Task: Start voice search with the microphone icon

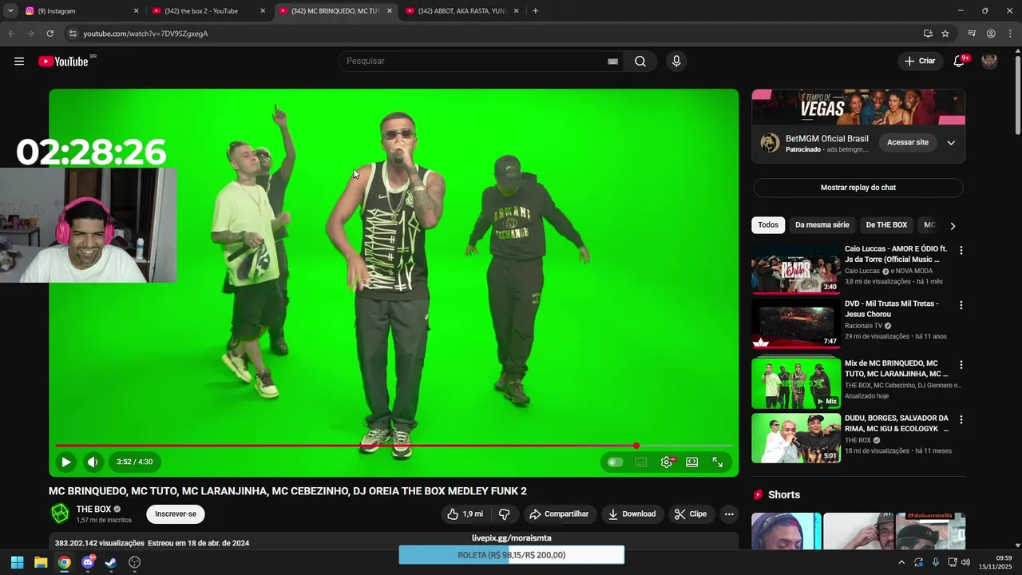Action: coord(676,61)
